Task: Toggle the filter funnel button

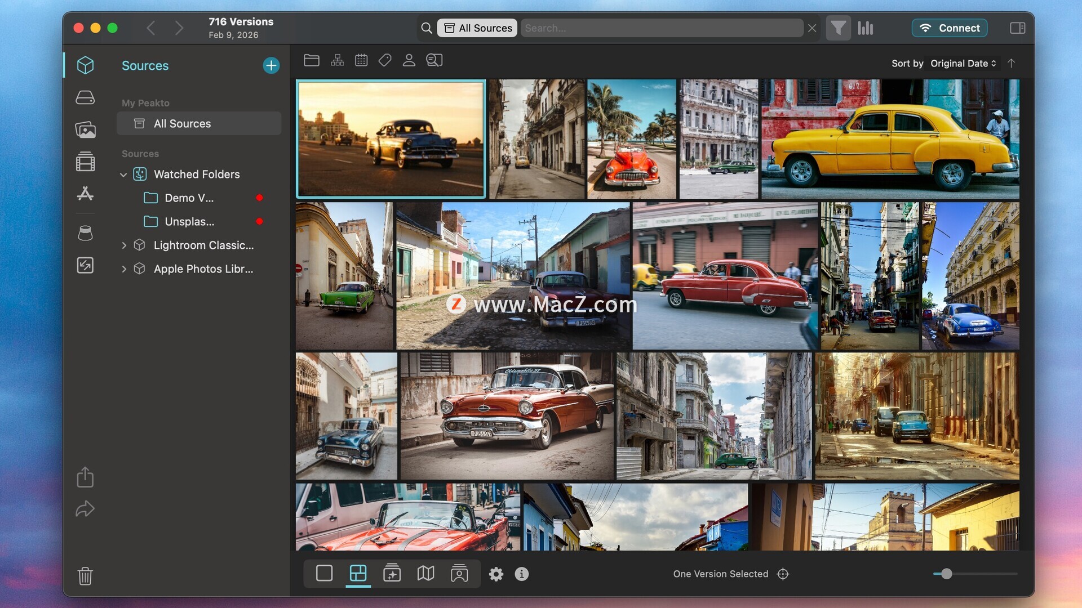Action: coord(838,28)
